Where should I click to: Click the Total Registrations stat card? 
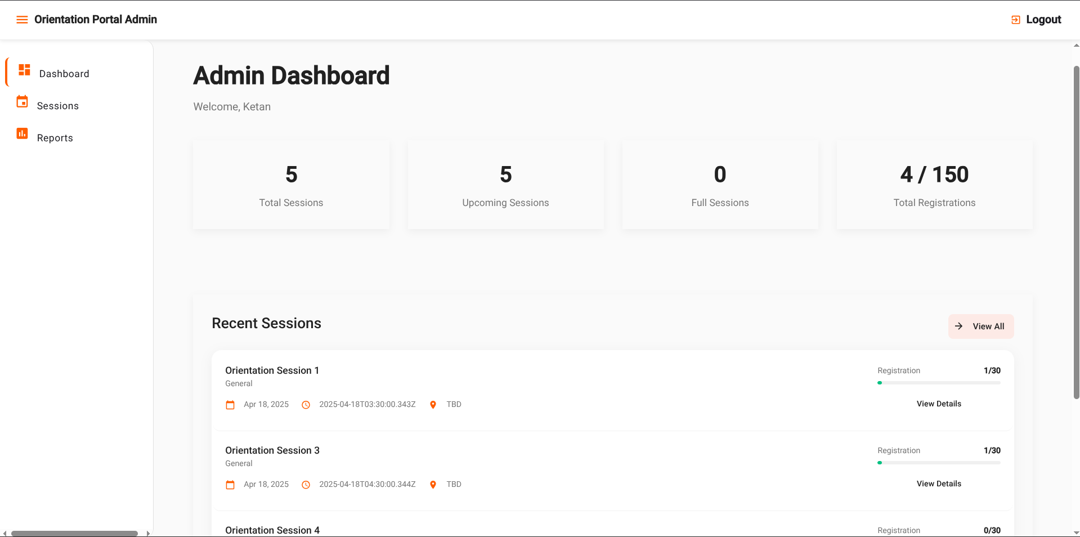click(934, 185)
